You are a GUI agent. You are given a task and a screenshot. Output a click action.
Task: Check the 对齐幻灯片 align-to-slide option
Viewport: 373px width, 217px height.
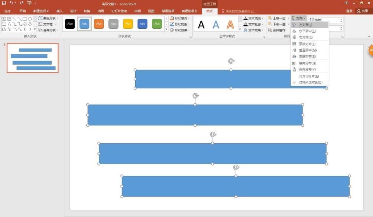tap(309, 76)
